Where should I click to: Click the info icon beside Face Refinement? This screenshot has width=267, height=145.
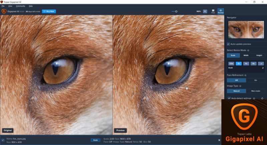pyautogui.click(x=246, y=75)
